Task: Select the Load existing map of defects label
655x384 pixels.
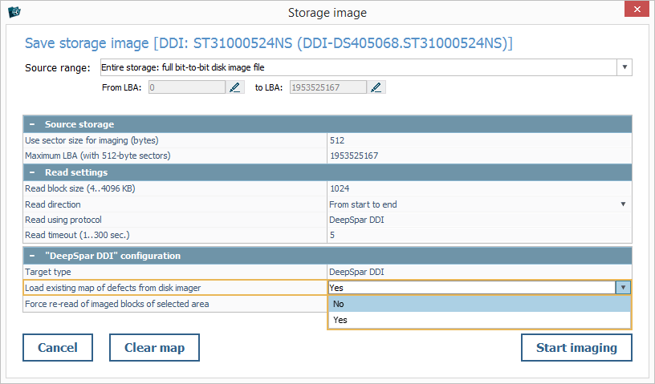Action: (113, 288)
